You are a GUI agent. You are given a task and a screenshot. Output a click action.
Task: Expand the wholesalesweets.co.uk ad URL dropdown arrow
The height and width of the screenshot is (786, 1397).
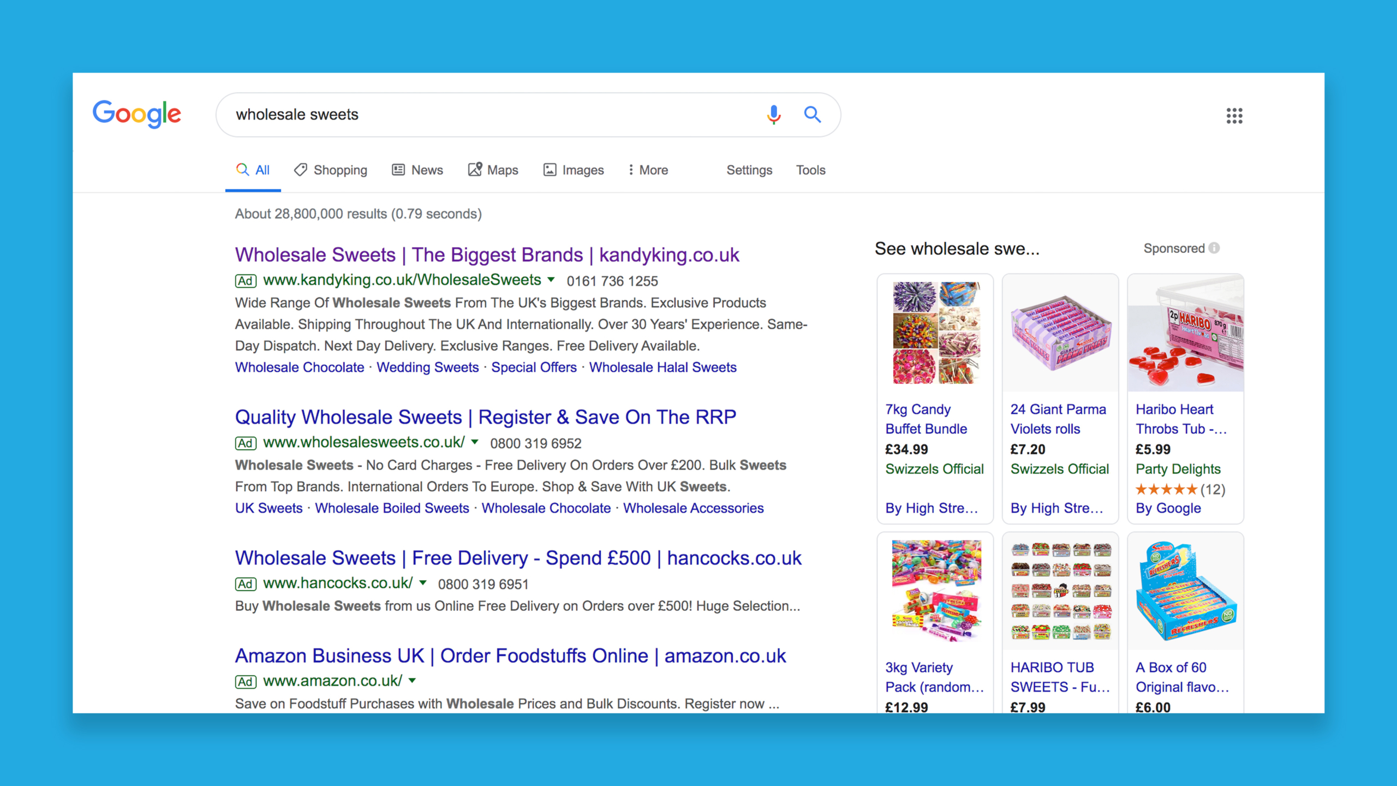click(475, 442)
